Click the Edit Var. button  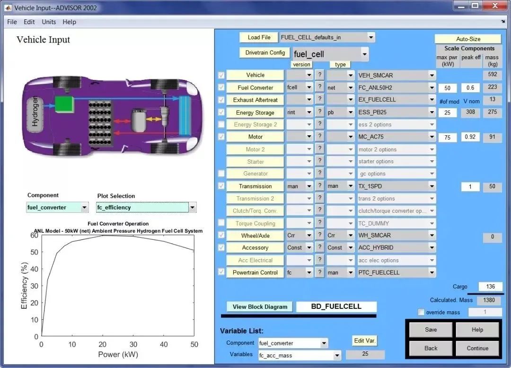pyautogui.click(x=365, y=341)
